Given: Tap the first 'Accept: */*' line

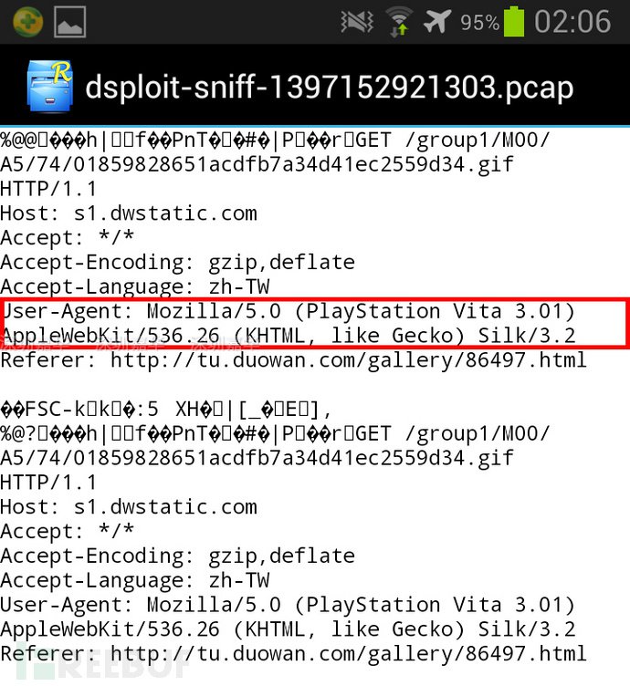Looking at the screenshot, I should tap(67, 238).
